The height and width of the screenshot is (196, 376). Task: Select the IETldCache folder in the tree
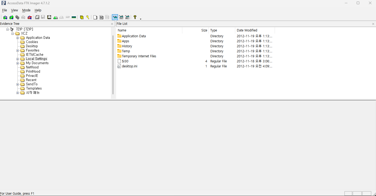34,55
